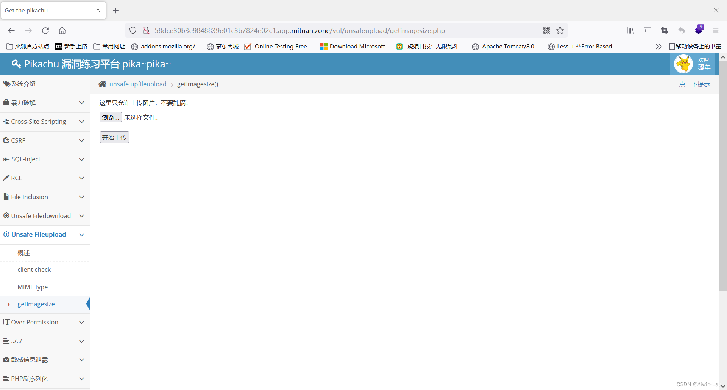This screenshot has width=727, height=390.
Task: Expand the RCE section chevron
Action: (x=81, y=178)
